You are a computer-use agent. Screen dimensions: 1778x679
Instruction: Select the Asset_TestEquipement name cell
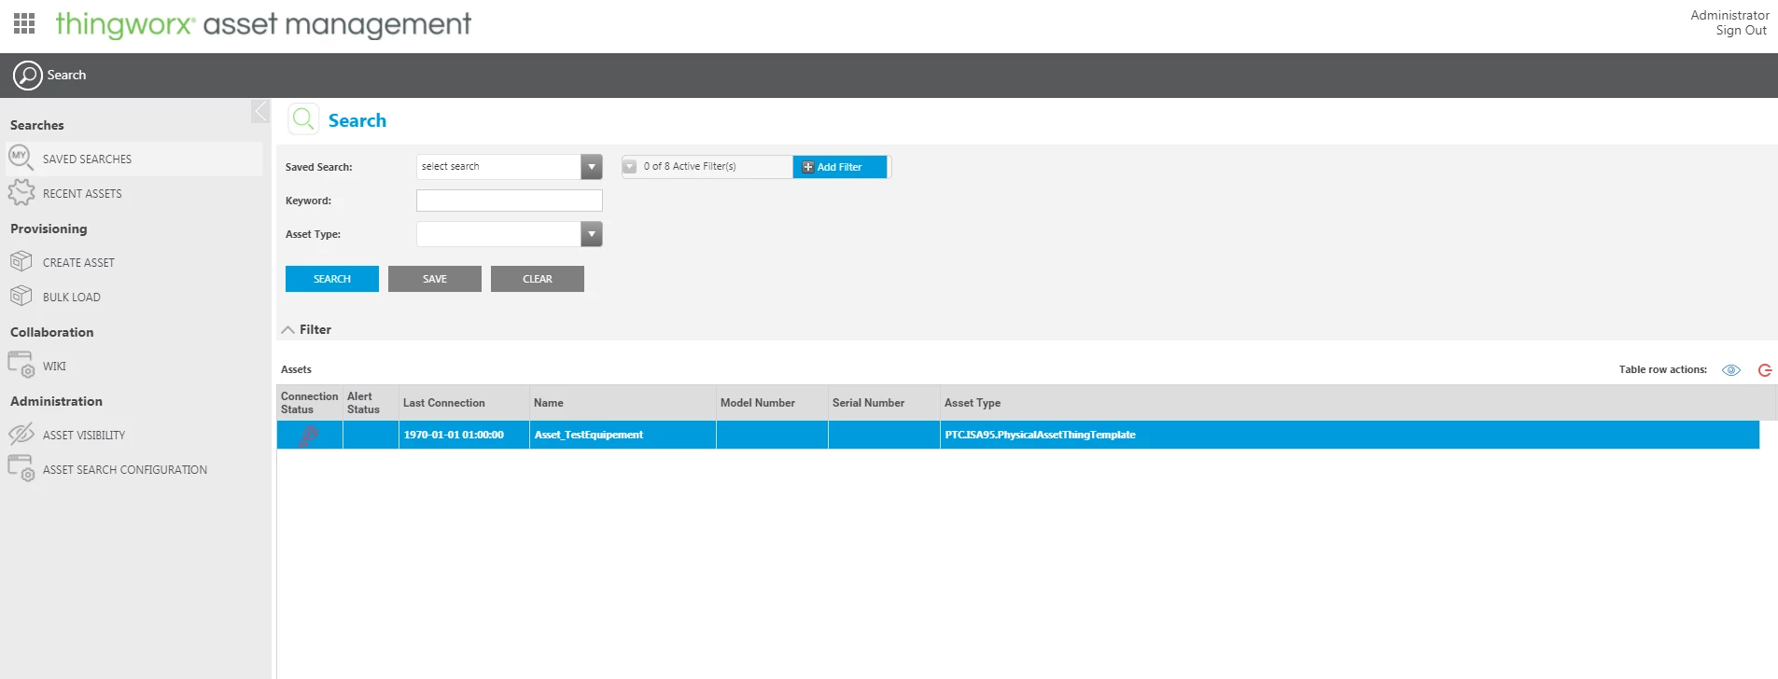tap(623, 435)
